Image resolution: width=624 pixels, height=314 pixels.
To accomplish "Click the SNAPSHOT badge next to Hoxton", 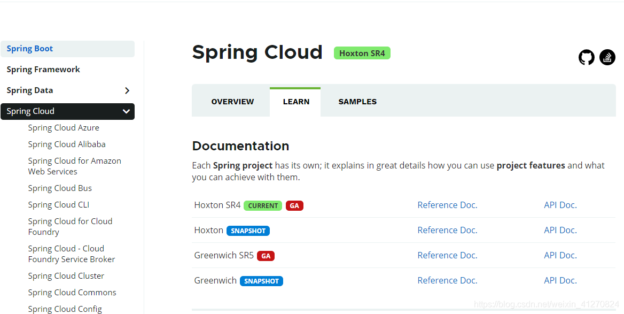I will coord(248,231).
